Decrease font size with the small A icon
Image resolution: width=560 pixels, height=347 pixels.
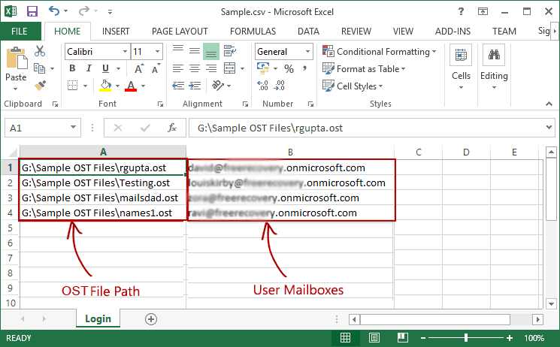156,68
